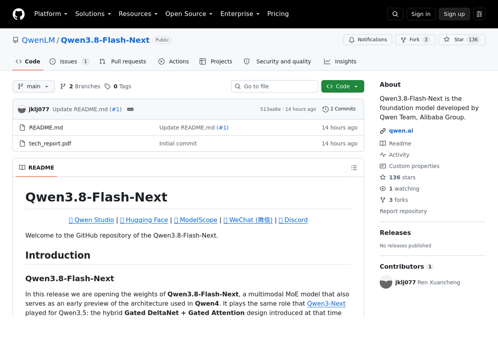
Task: Open the README.md file
Action: coord(46,128)
